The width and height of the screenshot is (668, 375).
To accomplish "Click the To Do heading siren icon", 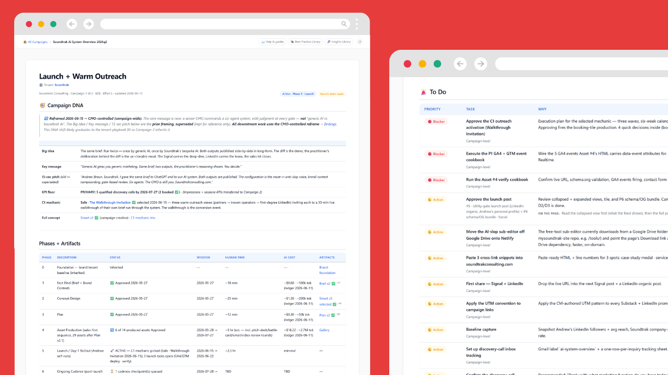I will 423,92.
